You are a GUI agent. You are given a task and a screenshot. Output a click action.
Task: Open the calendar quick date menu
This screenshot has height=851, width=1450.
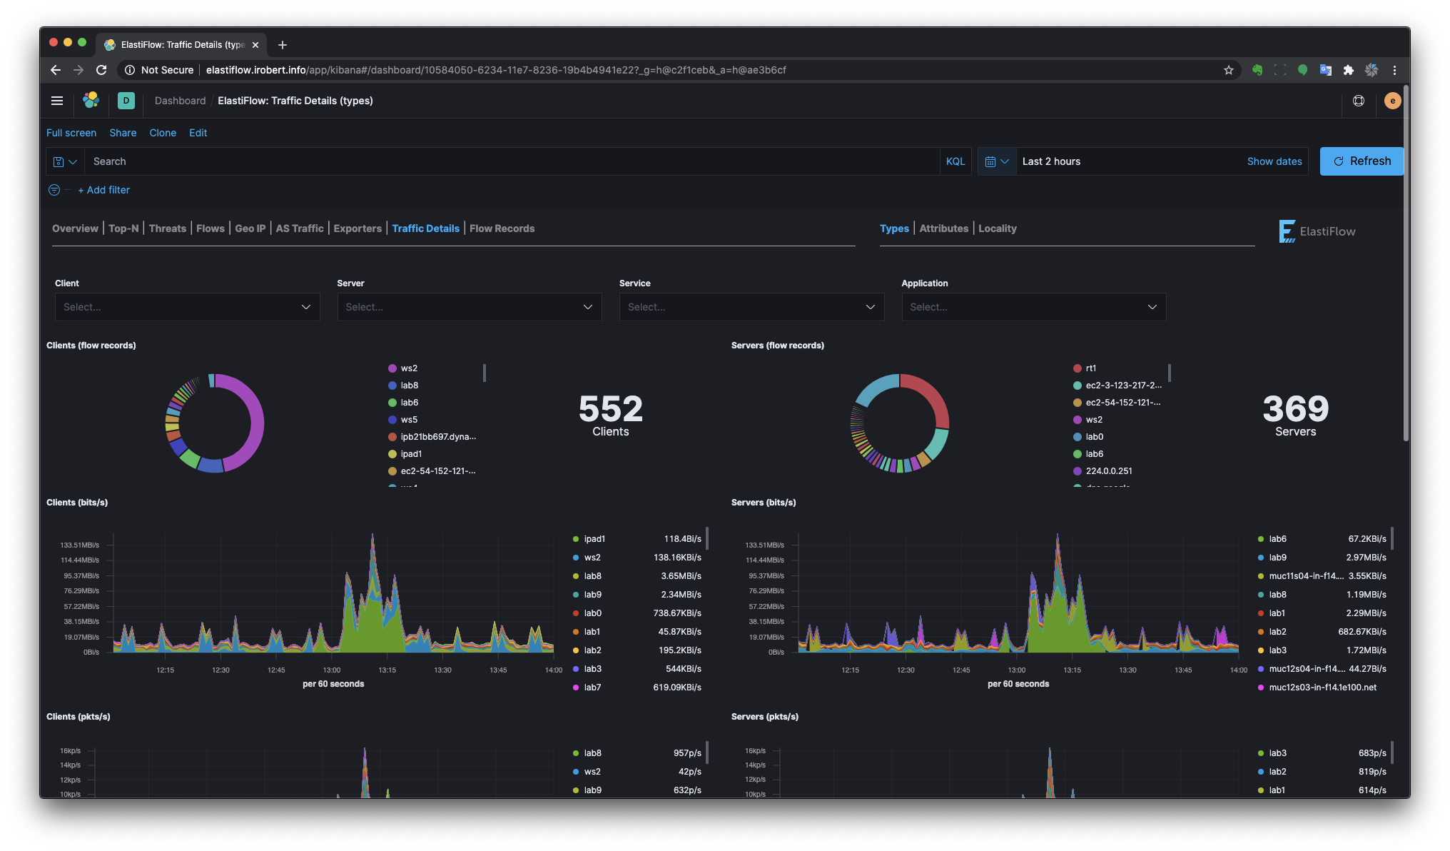point(996,161)
